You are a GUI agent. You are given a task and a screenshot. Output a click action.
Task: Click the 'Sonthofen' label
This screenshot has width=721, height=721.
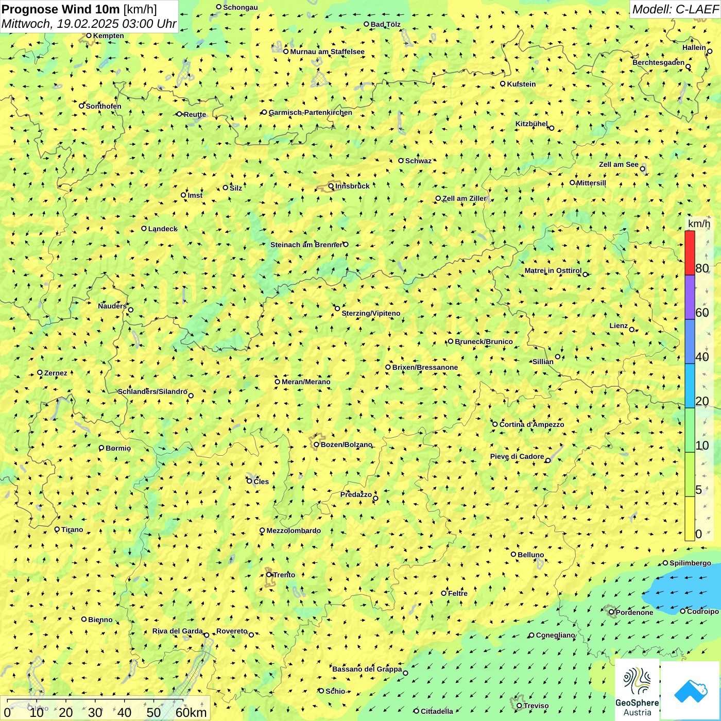pyautogui.click(x=104, y=106)
